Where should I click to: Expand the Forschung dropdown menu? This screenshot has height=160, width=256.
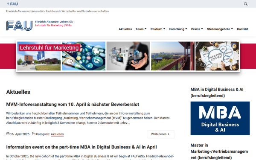(178, 29)
